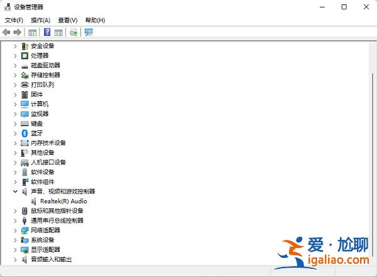
Task: Collapse the 声音、视频和游戏控制器 node
Action: click(15, 191)
